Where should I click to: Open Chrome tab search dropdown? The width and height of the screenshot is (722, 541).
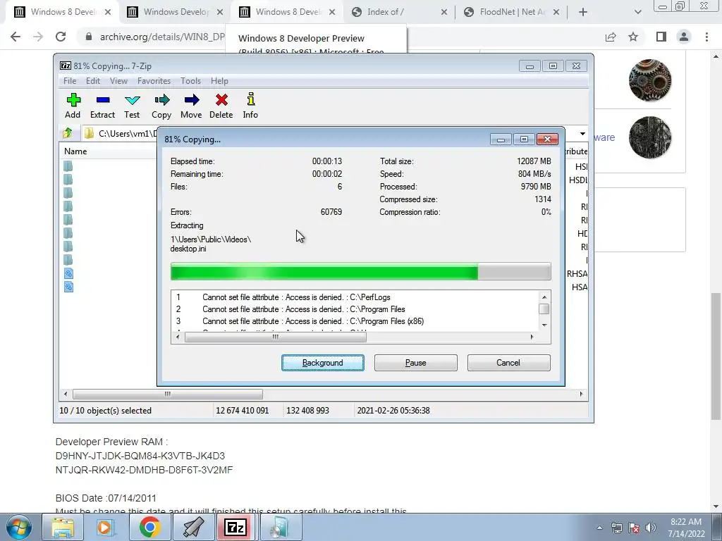click(637, 13)
